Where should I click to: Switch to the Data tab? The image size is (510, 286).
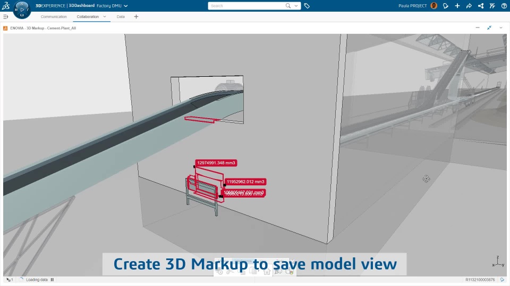click(121, 16)
